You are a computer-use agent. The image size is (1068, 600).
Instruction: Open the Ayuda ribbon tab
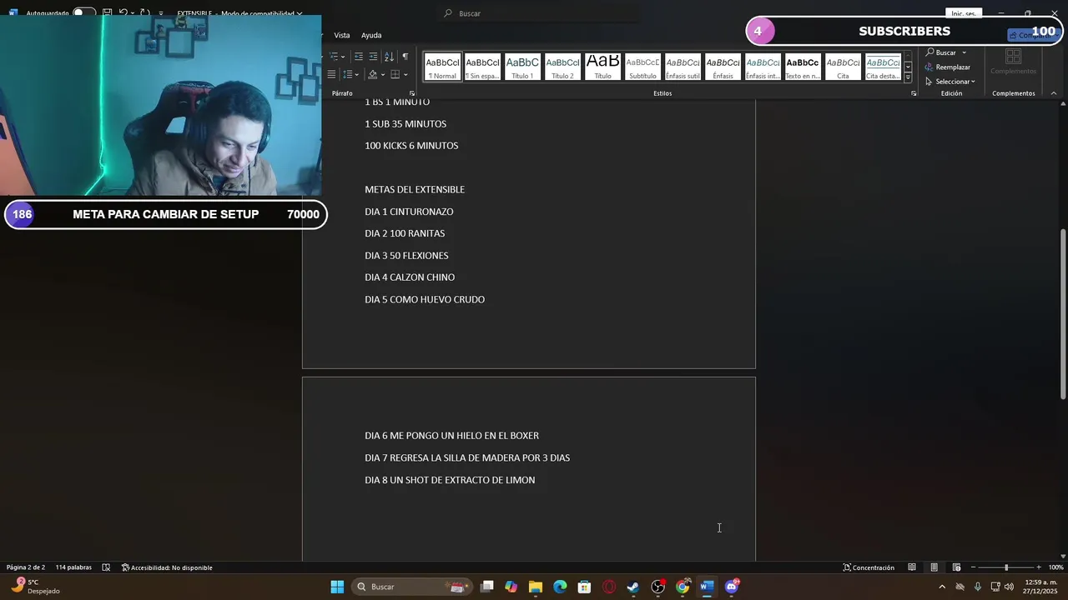tap(371, 35)
